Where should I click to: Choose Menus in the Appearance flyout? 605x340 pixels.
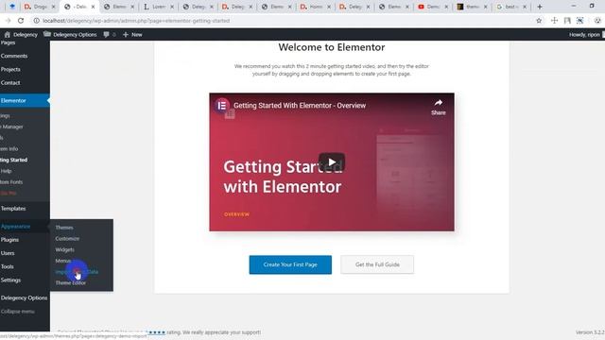pyautogui.click(x=63, y=261)
